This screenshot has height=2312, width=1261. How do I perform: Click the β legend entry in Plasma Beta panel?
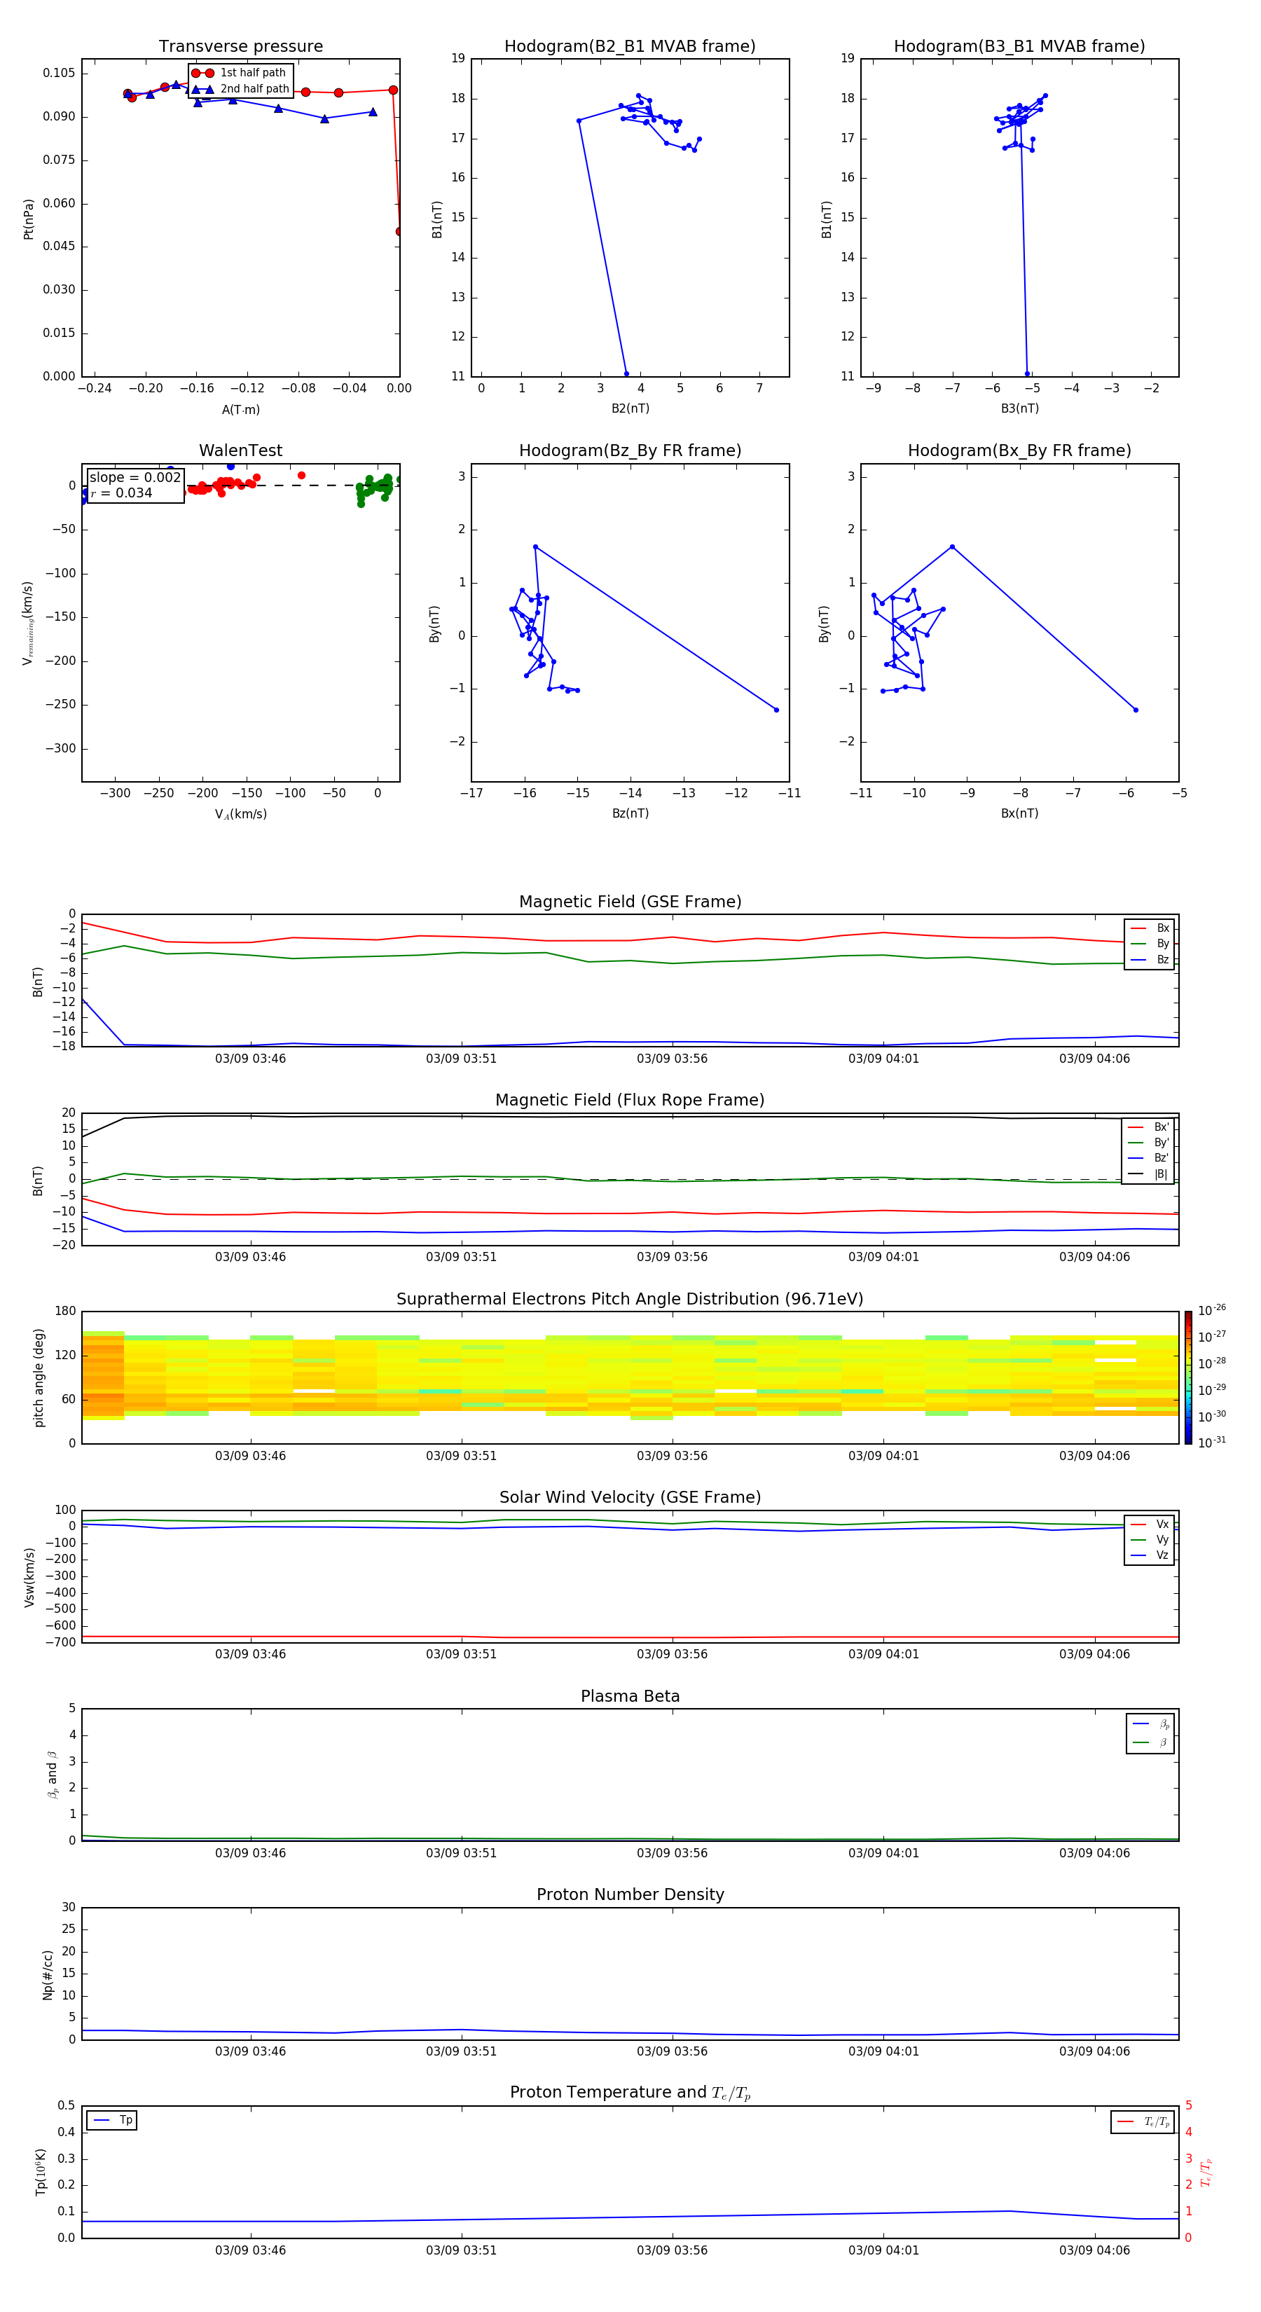coord(1150,1742)
